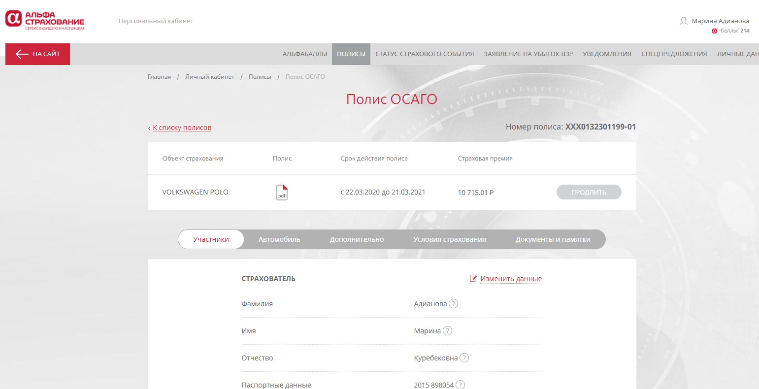
Task: Click the AlfaStrakhovanie logo
Action: 45,21
